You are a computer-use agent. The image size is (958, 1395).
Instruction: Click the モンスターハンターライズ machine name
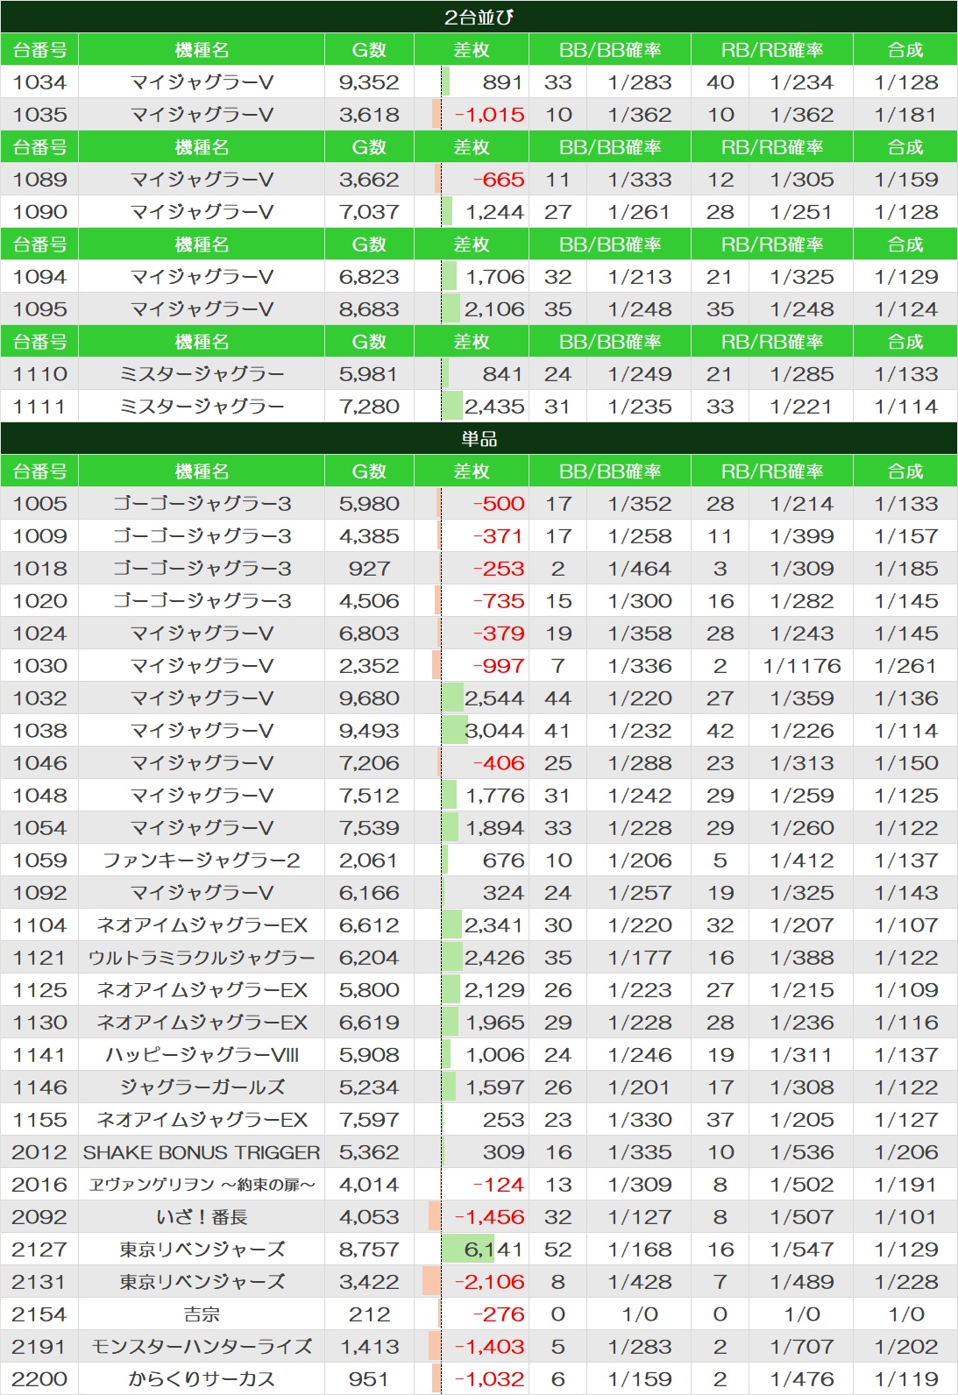point(202,1347)
